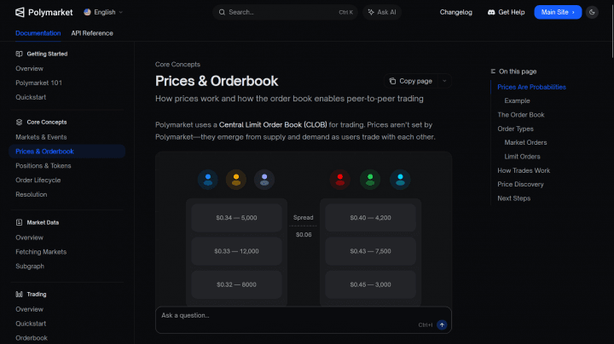Open the Changelog link

455,13
